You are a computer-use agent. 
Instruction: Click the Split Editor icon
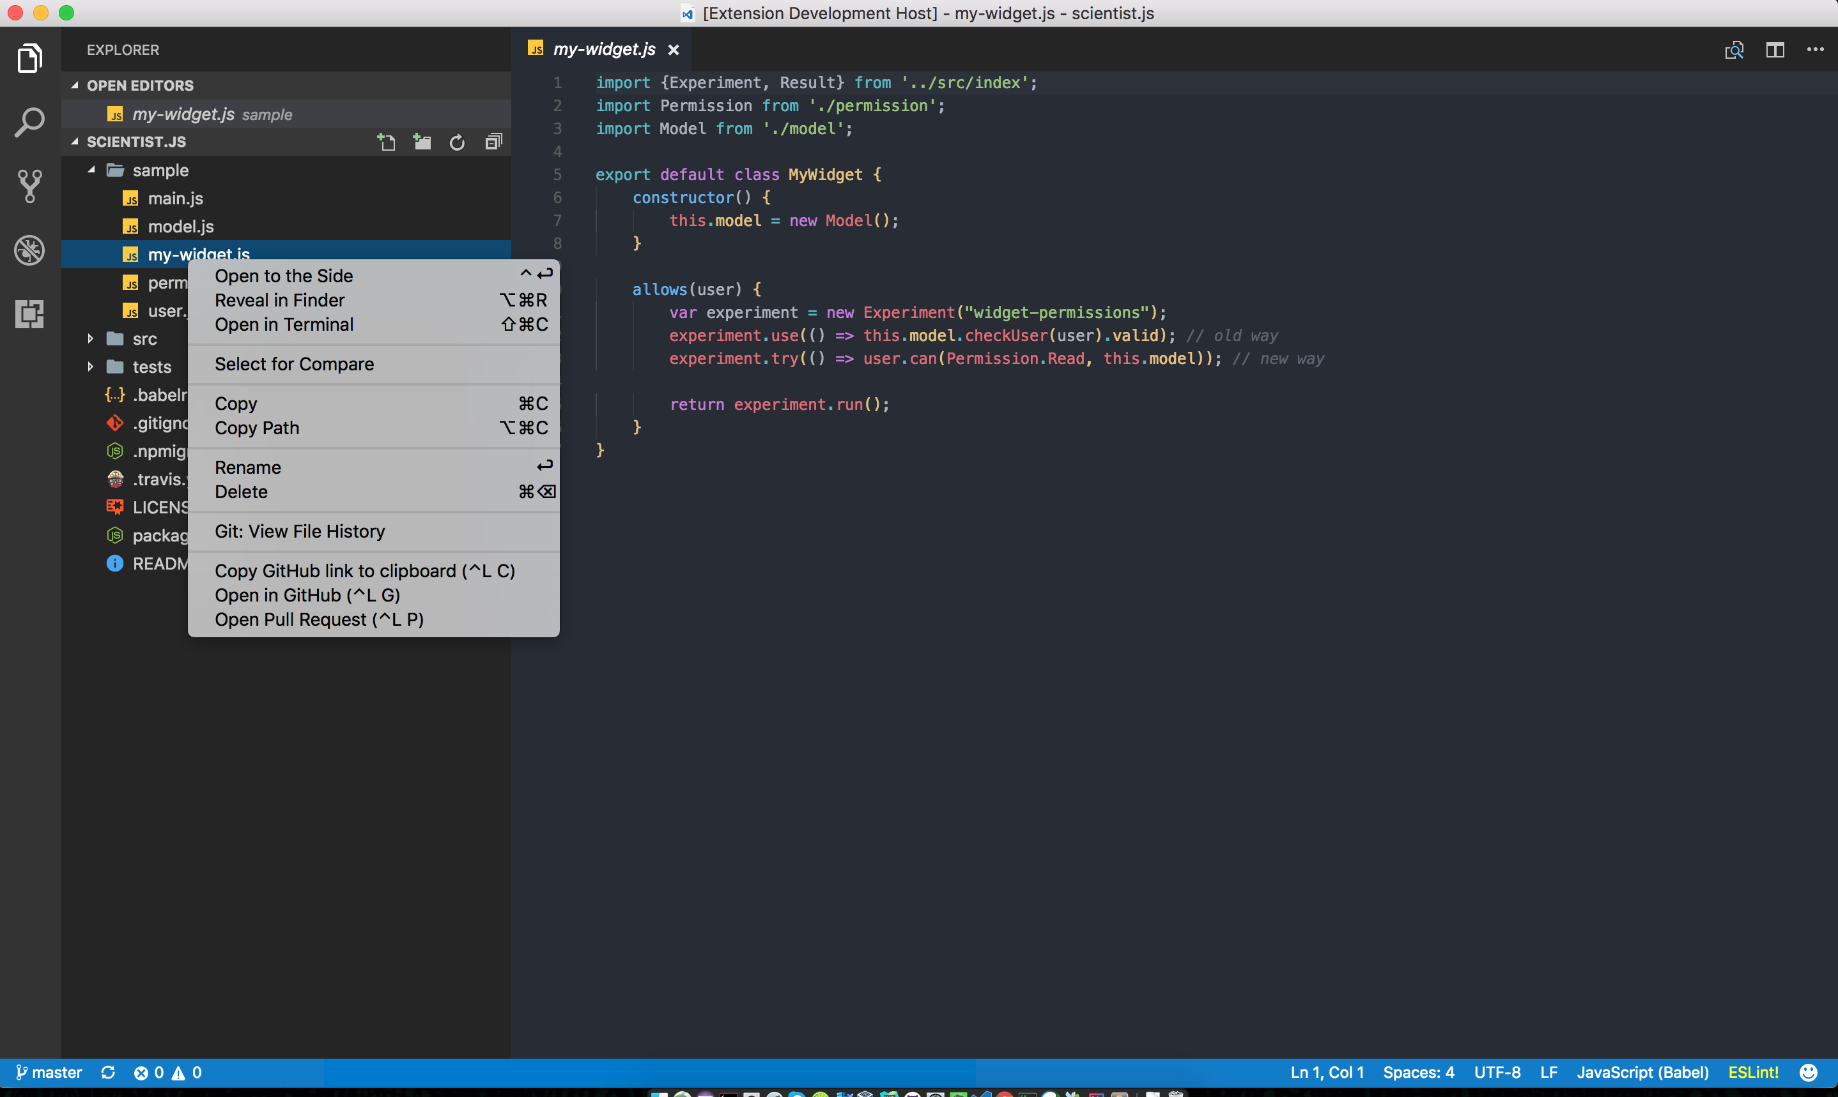1774,50
